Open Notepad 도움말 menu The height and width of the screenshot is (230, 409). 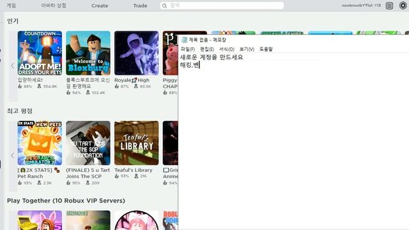266,49
